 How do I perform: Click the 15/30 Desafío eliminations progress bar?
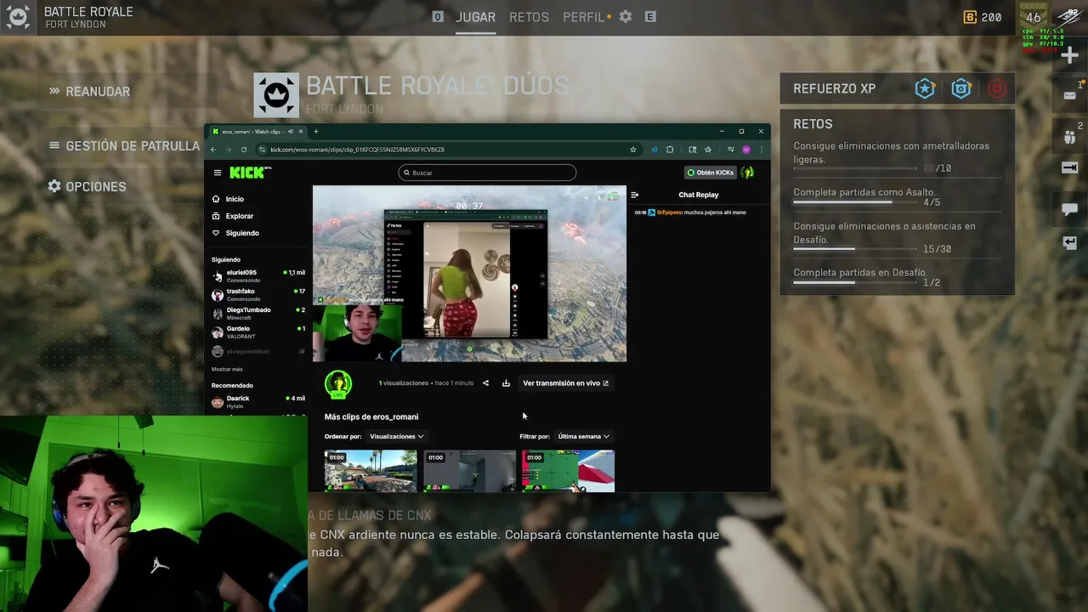pos(856,249)
